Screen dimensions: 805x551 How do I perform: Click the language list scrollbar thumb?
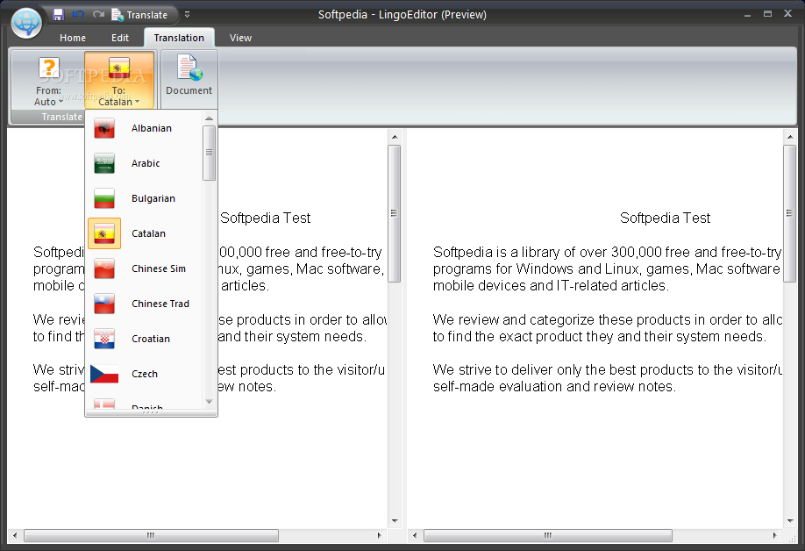(x=209, y=153)
